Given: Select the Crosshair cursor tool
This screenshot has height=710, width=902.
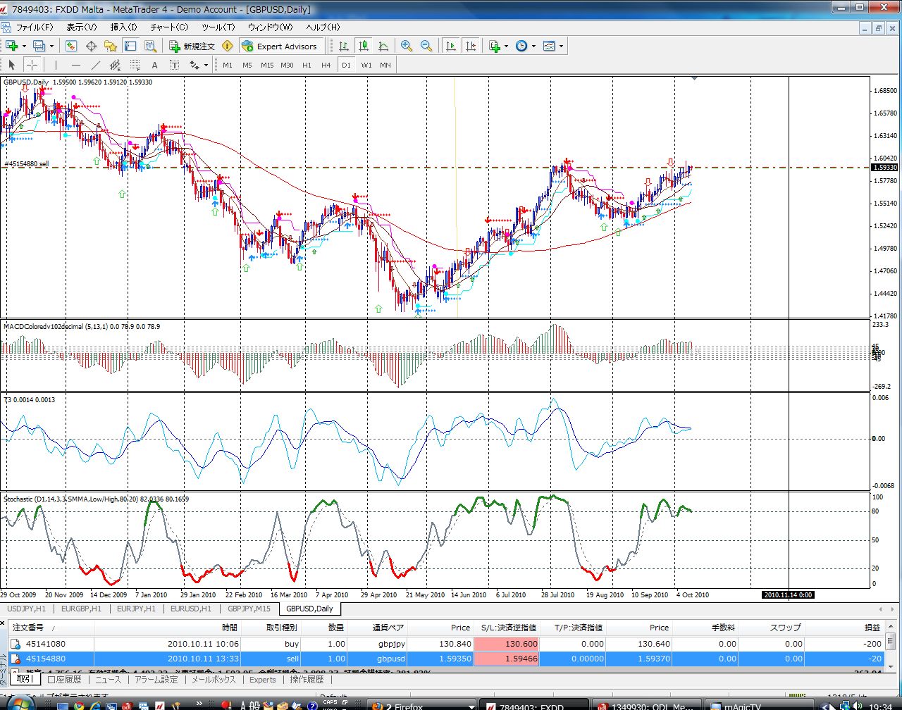Looking at the screenshot, I should pyautogui.click(x=32, y=65).
